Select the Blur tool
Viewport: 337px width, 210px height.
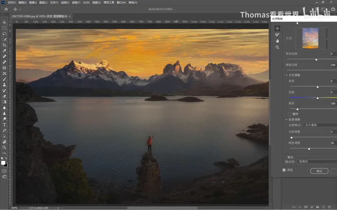(x=4, y=108)
